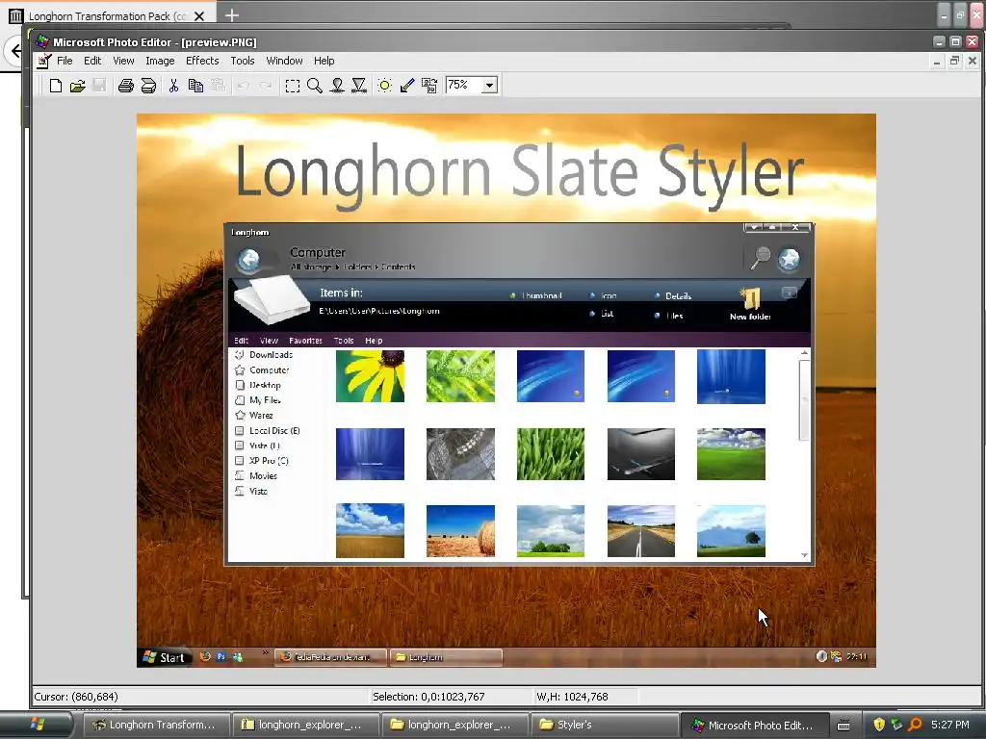Screen dimensions: 986x739
Task: Open Image Balance via sun icon
Action: point(385,86)
